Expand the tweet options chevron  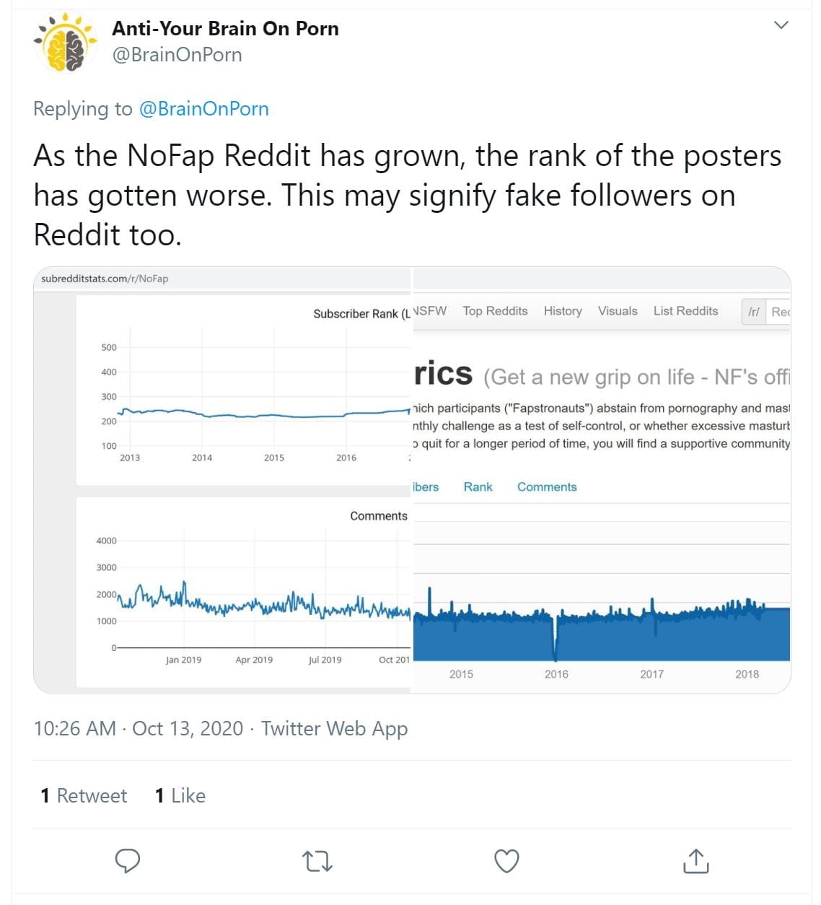(x=781, y=25)
